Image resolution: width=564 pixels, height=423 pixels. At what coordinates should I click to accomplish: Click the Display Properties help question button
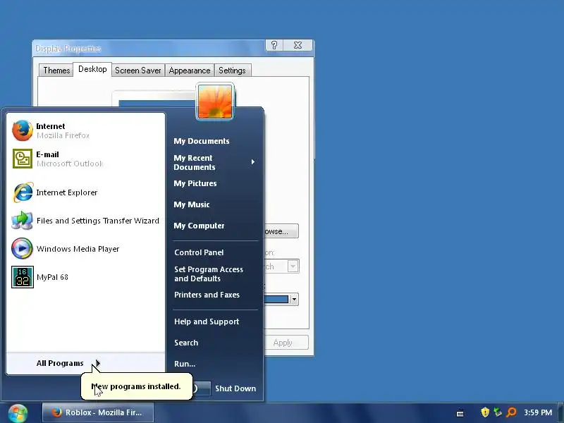click(274, 45)
